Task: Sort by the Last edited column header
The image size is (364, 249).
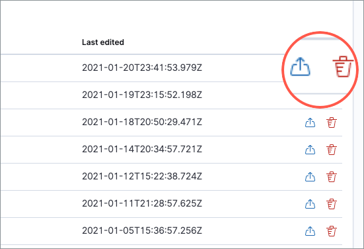Action: (103, 42)
